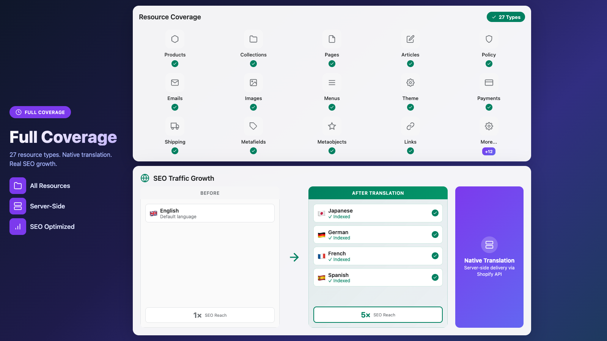The width and height of the screenshot is (607, 341).
Task: Click the Payments card icon
Action: 489,83
